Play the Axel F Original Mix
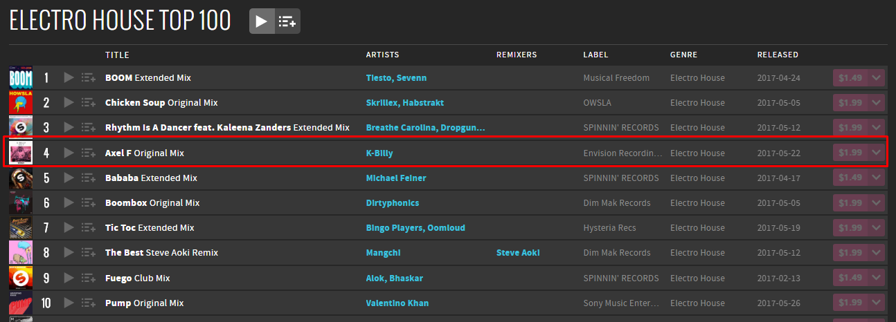This screenshot has width=896, height=322. click(x=68, y=153)
